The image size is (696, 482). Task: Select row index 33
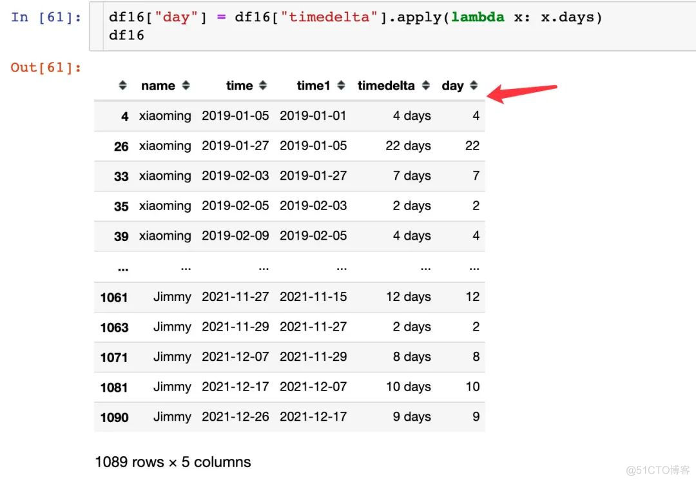pos(121,177)
